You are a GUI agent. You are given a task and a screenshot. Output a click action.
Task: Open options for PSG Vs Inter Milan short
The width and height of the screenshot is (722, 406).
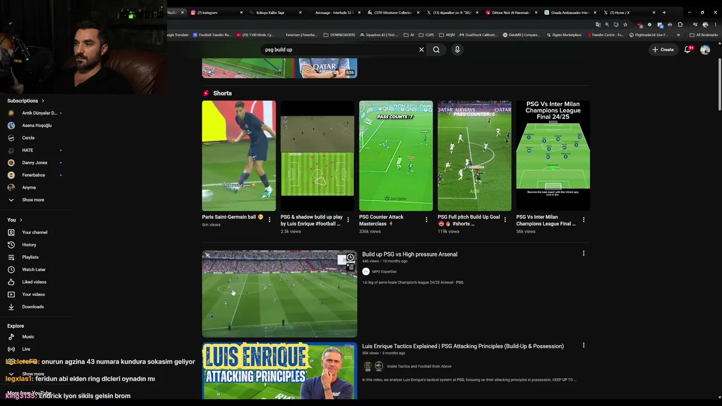pos(583,220)
